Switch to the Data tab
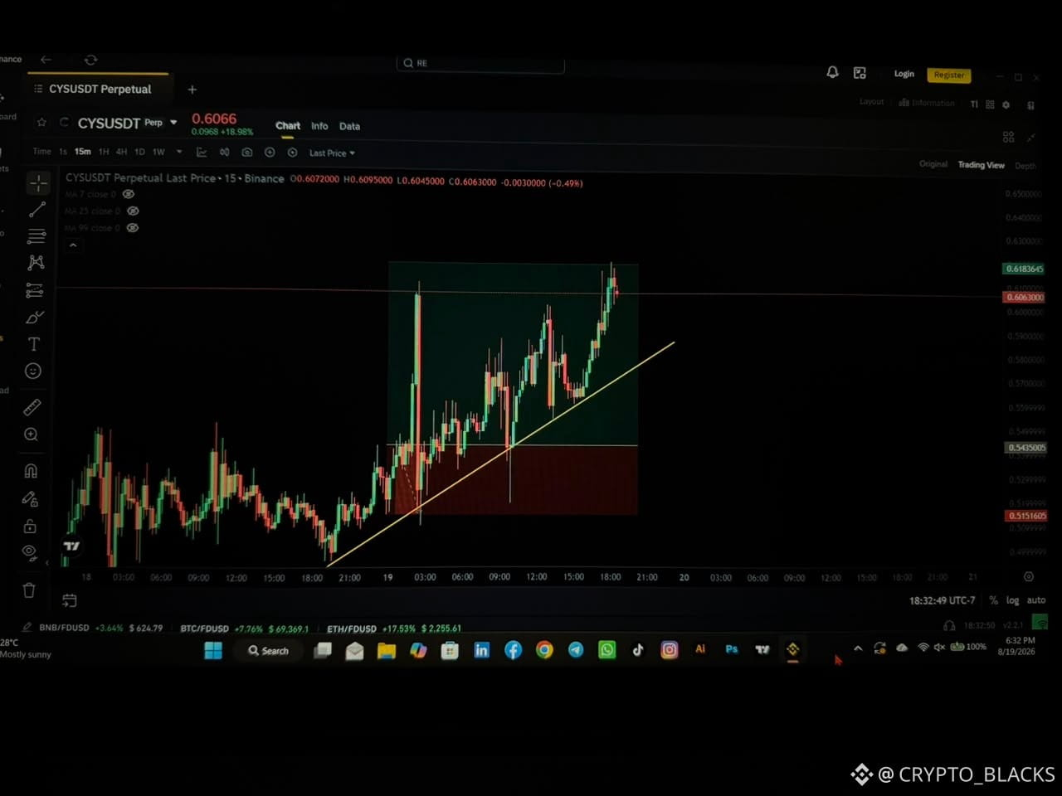The image size is (1062, 796). coord(349,126)
